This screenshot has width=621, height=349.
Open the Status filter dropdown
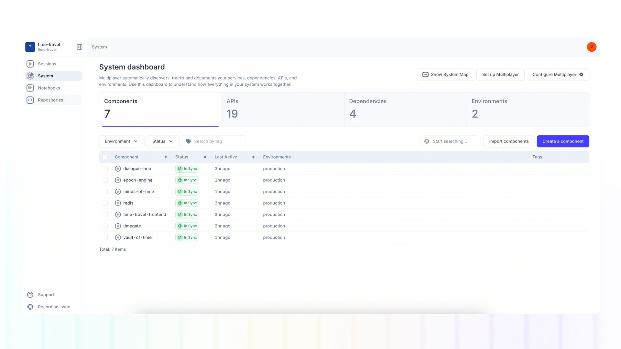[163, 141]
